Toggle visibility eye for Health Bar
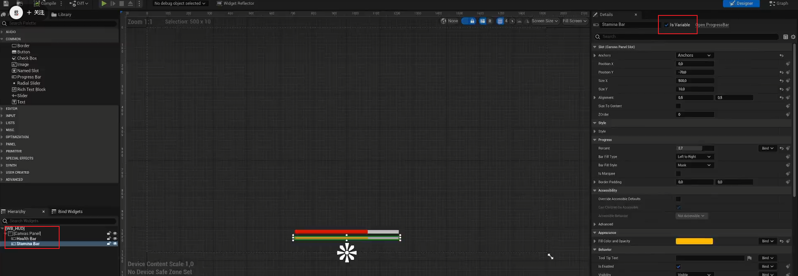Viewport: 798px width, 276px height. 115,238
